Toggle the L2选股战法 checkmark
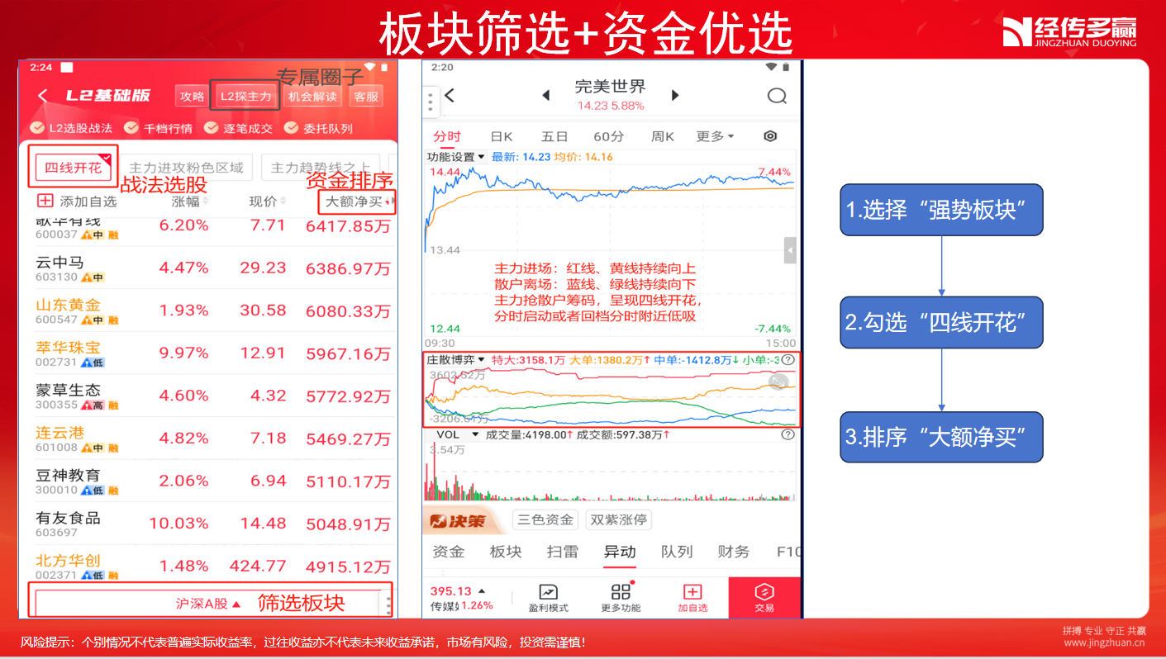 pyautogui.click(x=37, y=128)
